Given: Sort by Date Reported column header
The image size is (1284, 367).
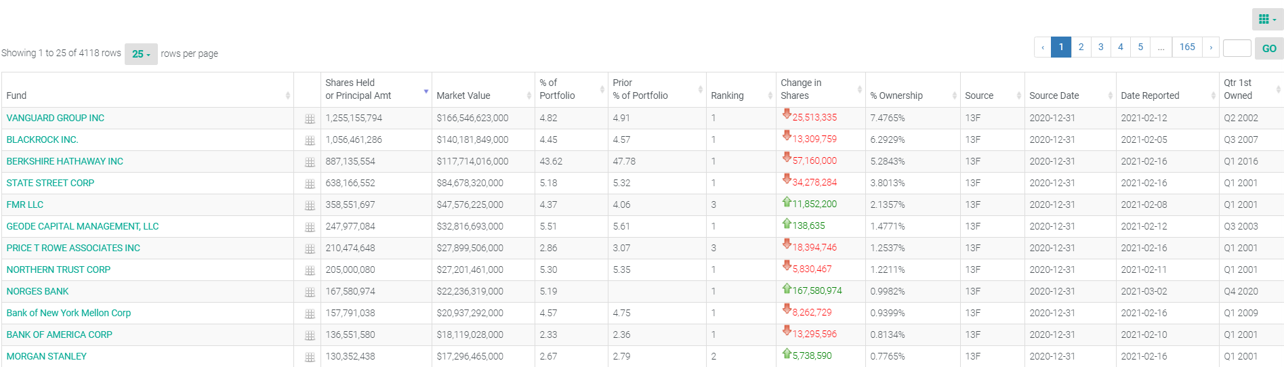Looking at the screenshot, I should pyautogui.click(x=1167, y=89).
